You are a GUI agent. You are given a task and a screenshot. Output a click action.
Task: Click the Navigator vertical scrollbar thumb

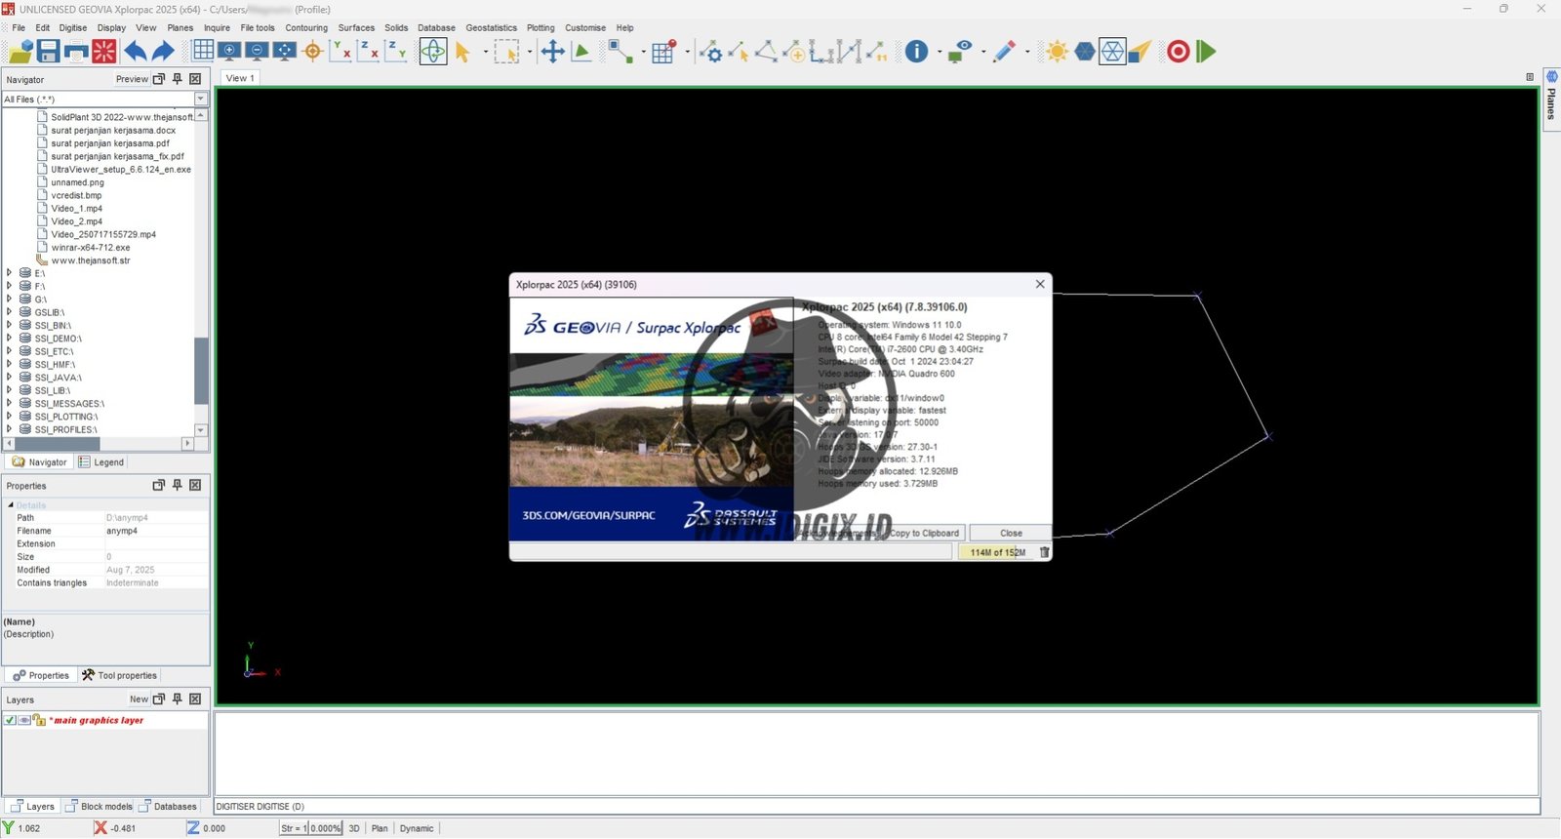click(x=201, y=371)
